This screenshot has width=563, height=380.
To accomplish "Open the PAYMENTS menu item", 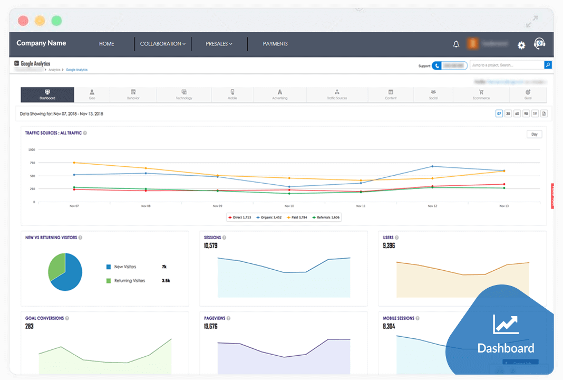I will click(x=275, y=44).
